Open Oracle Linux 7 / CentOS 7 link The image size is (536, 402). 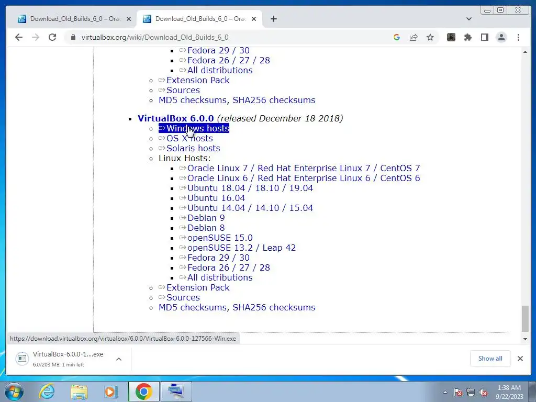(x=300, y=168)
